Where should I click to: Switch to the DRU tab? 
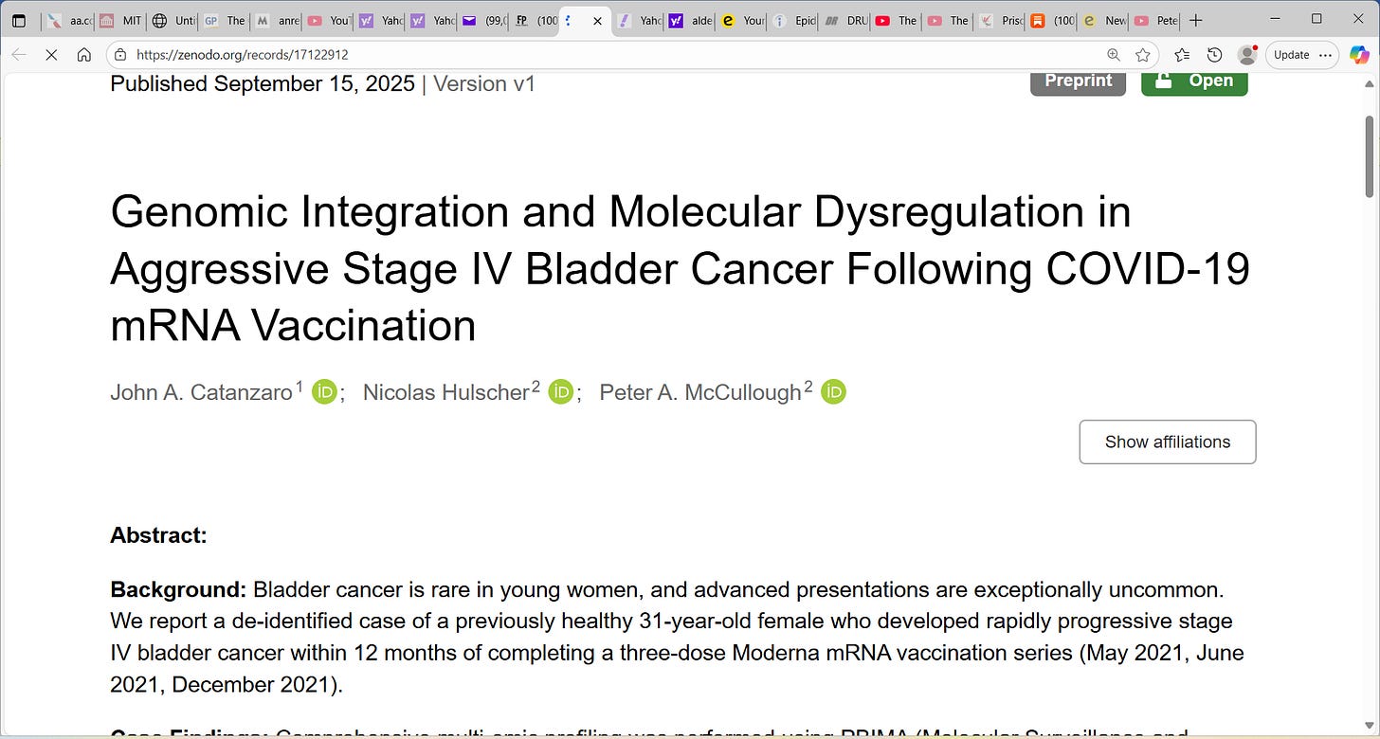click(844, 20)
